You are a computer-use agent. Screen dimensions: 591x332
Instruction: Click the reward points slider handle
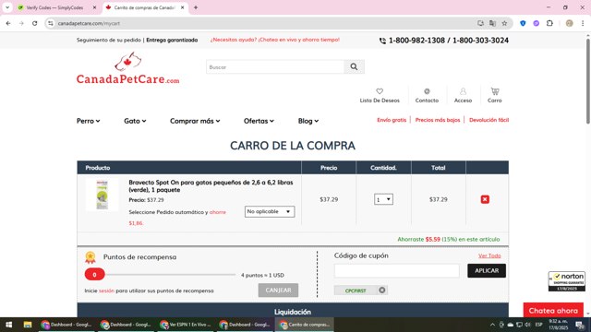point(94,275)
